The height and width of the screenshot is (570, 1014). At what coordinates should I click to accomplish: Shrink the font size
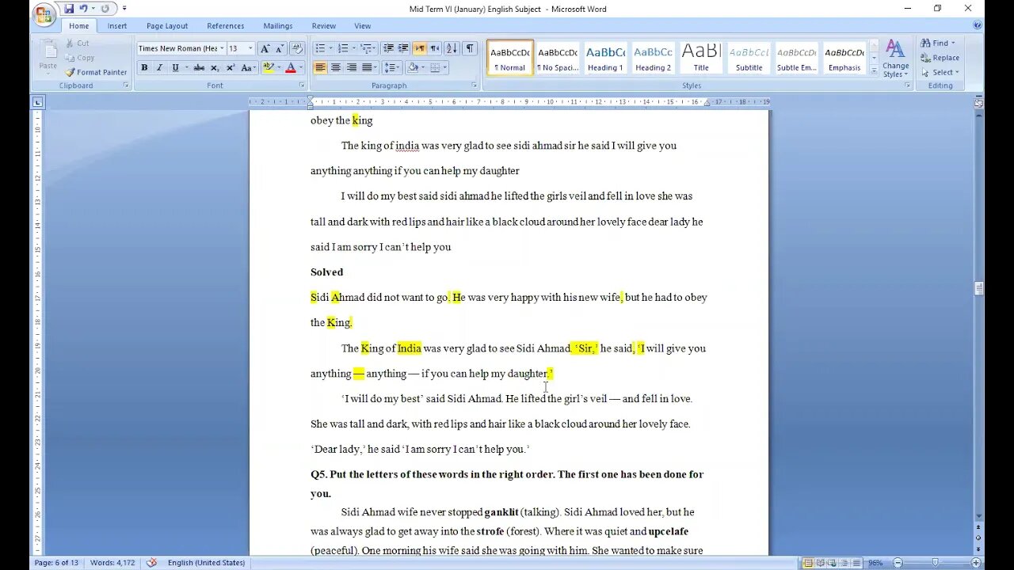280,48
